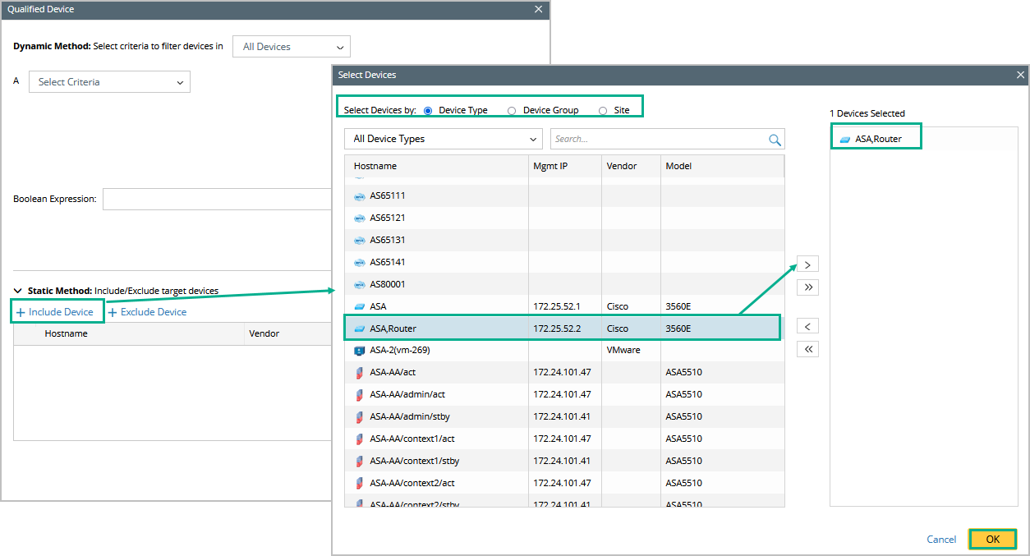Image resolution: width=1030 pixels, height=556 pixels.
Task: Click the remove-all double left arrow button
Action: point(807,349)
